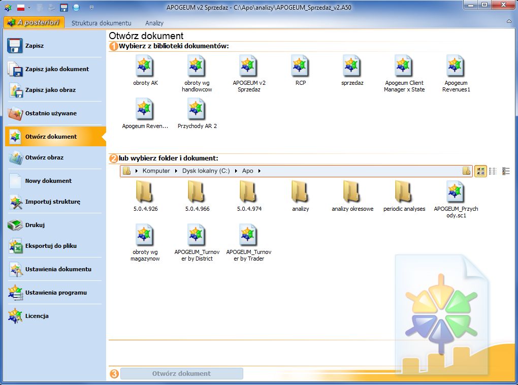Create new via 'Nowy dokument' entry
The image size is (518, 385).
point(55,181)
